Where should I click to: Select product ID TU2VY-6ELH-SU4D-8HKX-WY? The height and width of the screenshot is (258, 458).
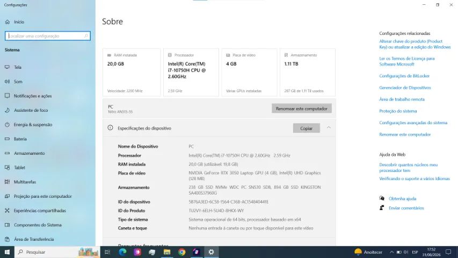coord(216,211)
